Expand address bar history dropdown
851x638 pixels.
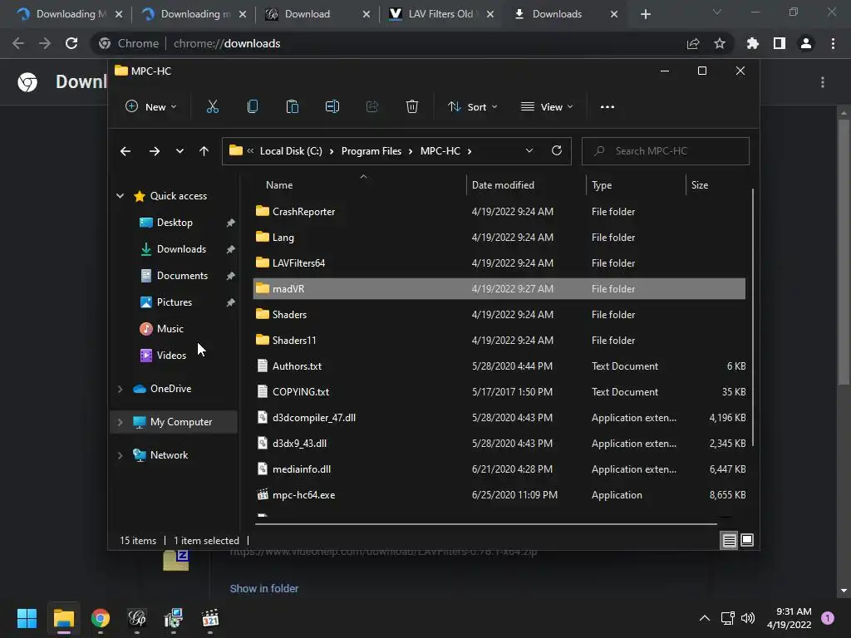pos(529,151)
